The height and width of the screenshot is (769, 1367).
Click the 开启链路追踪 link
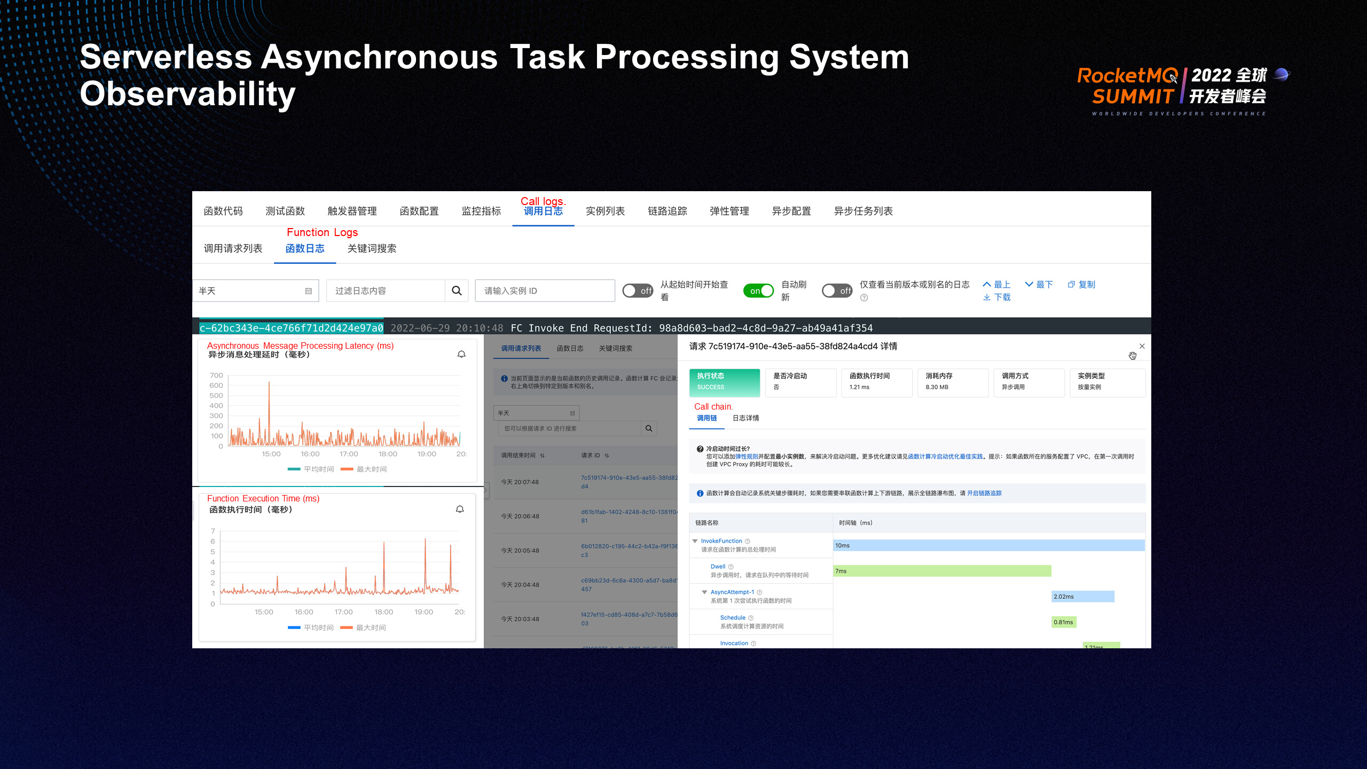pos(984,493)
